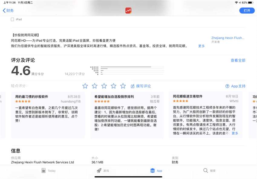The height and width of the screenshot is (179, 257).
Task: Switch to the App tab
Action: (156, 171)
